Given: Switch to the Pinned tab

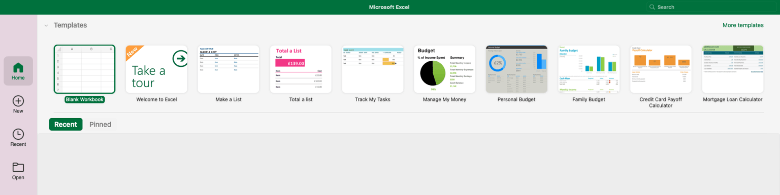Looking at the screenshot, I should (x=100, y=124).
